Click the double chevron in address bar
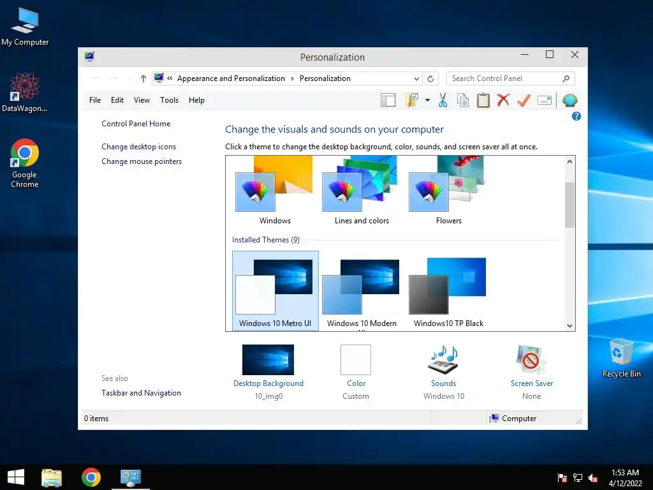 170,78
